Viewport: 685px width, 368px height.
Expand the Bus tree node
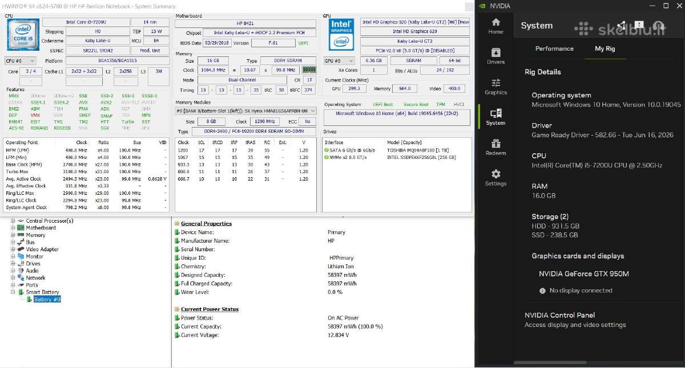coord(13,242)
